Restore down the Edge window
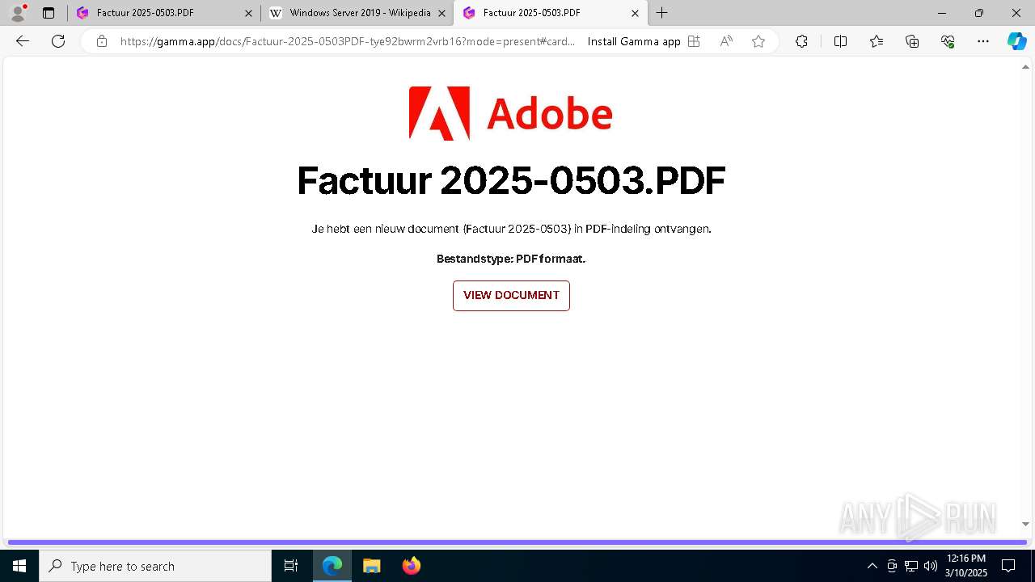Viewport: 1035px width, 582px height. [x=979, y=13]
